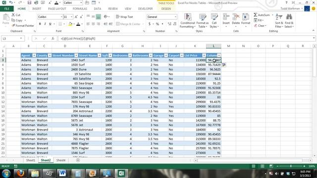
Task: Click the Accounting Number Format dollar icon
Action: tap(150, 24)
